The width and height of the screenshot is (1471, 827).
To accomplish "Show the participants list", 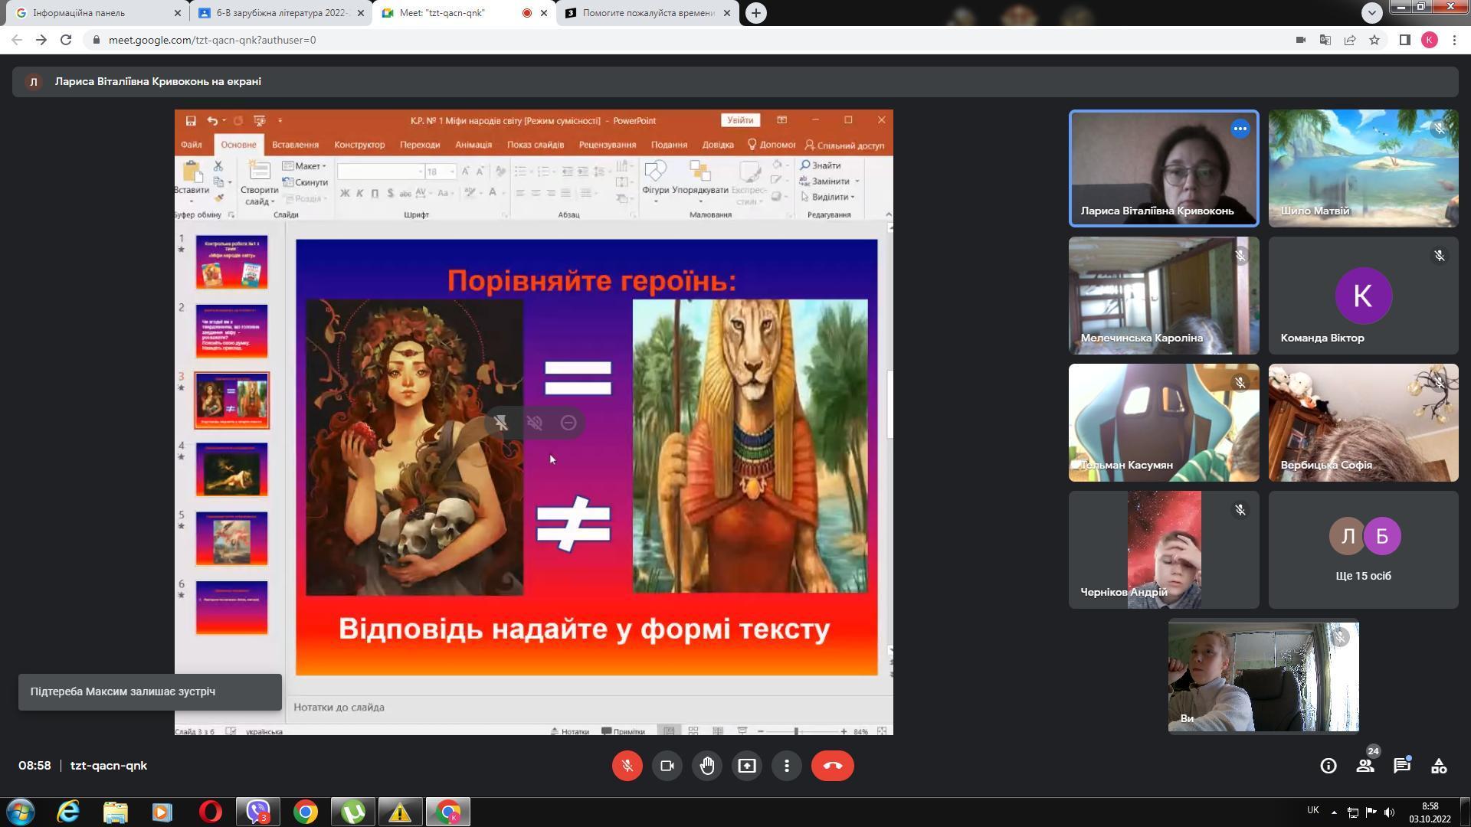I will tap(1365, 766).
